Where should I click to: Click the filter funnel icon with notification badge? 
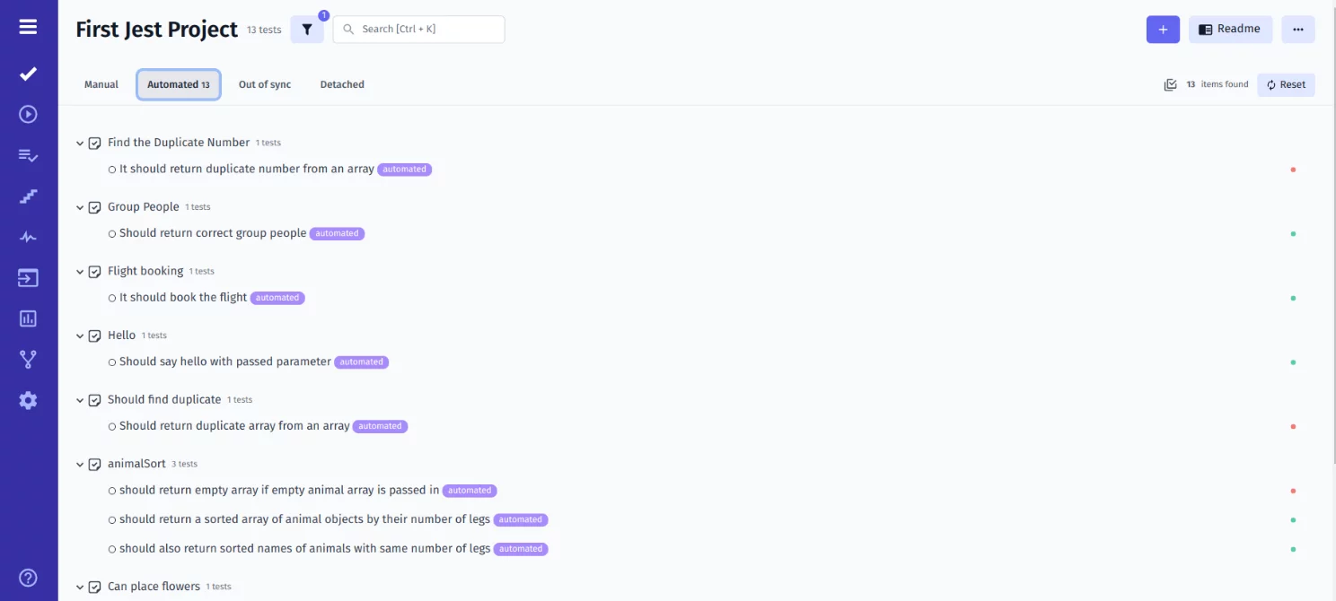point(307,29)
